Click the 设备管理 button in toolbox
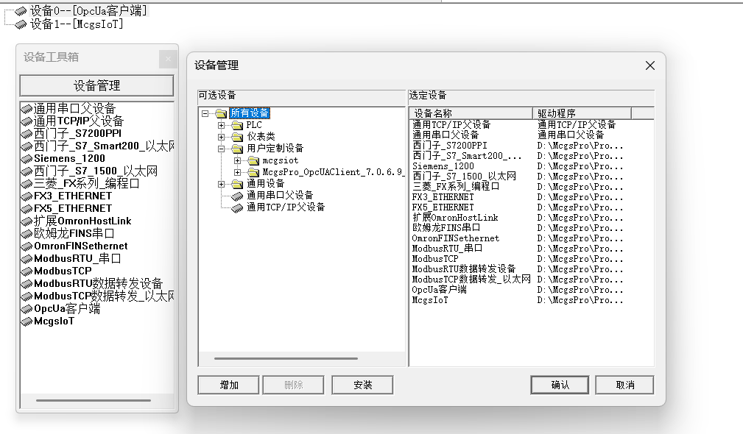This screenshot has height=434, width=743. (x=96, y=85)
